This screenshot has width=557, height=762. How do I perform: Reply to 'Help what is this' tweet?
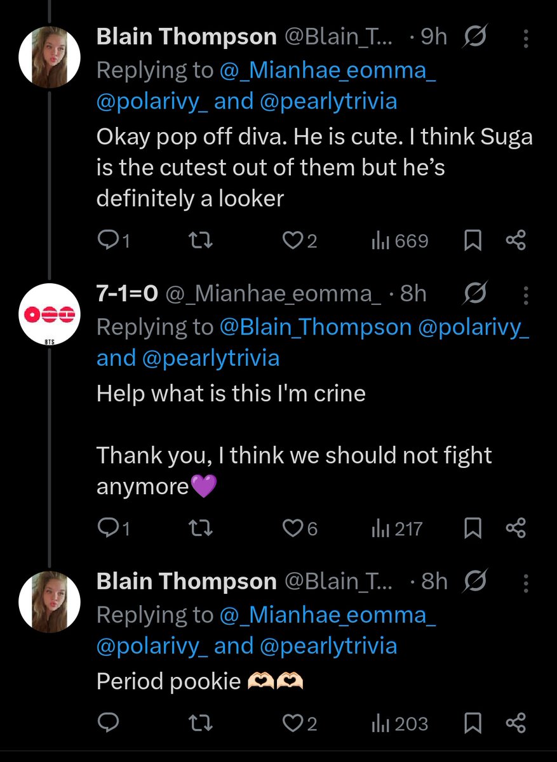[113, 528]
